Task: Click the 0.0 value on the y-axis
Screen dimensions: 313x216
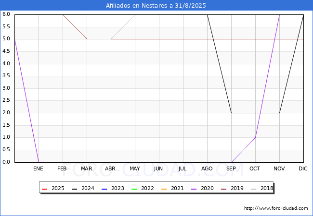Action: [6, 162]
